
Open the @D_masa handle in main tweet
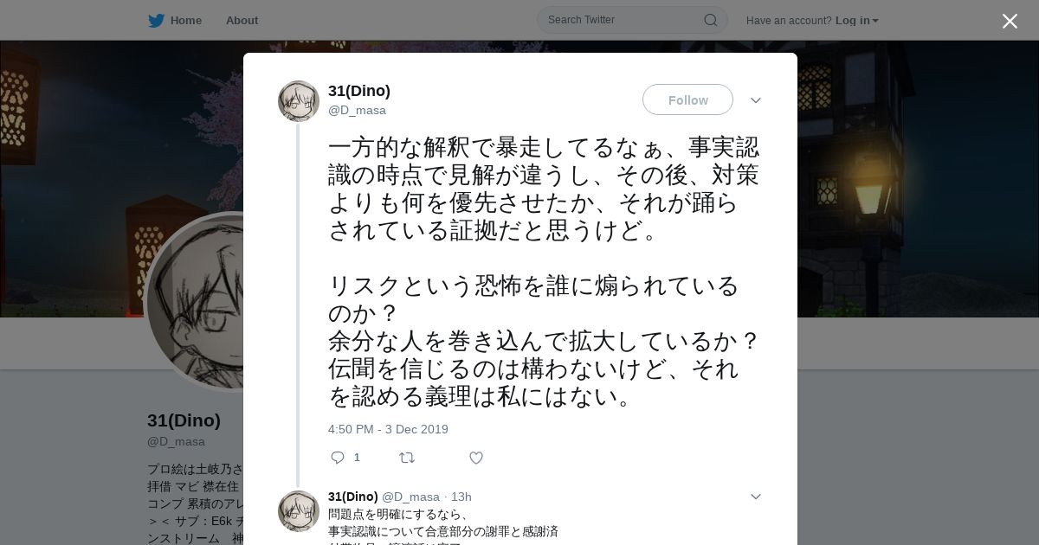point(357,111)
